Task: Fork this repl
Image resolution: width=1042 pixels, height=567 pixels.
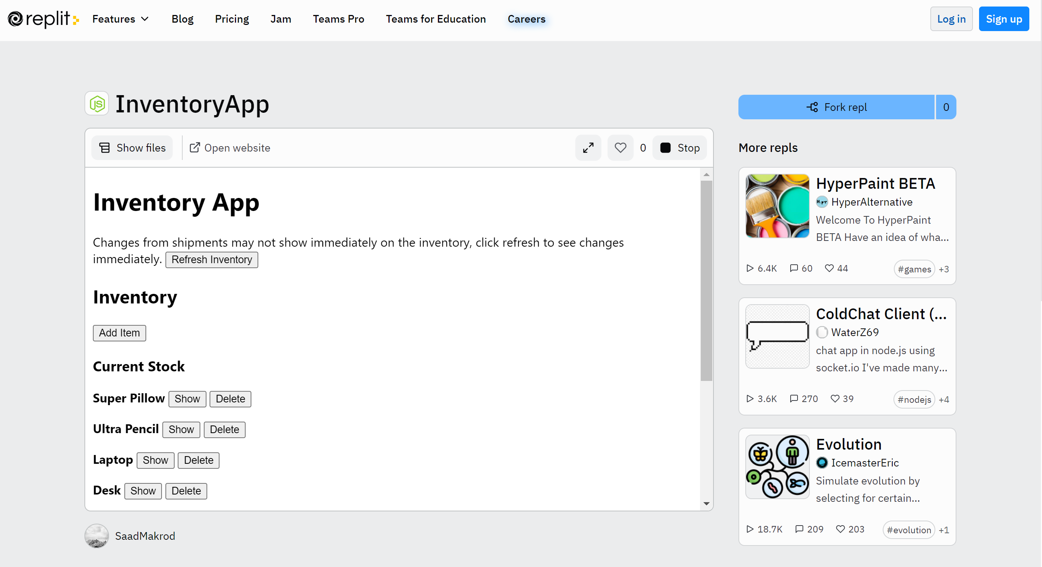Action: [x=836, y=107]
